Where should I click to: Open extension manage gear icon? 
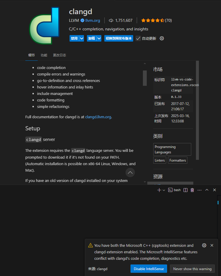coord(162,38)
